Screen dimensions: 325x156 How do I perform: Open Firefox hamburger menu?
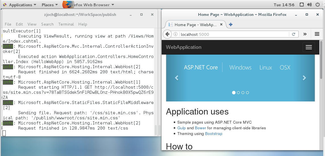(317, 34)
